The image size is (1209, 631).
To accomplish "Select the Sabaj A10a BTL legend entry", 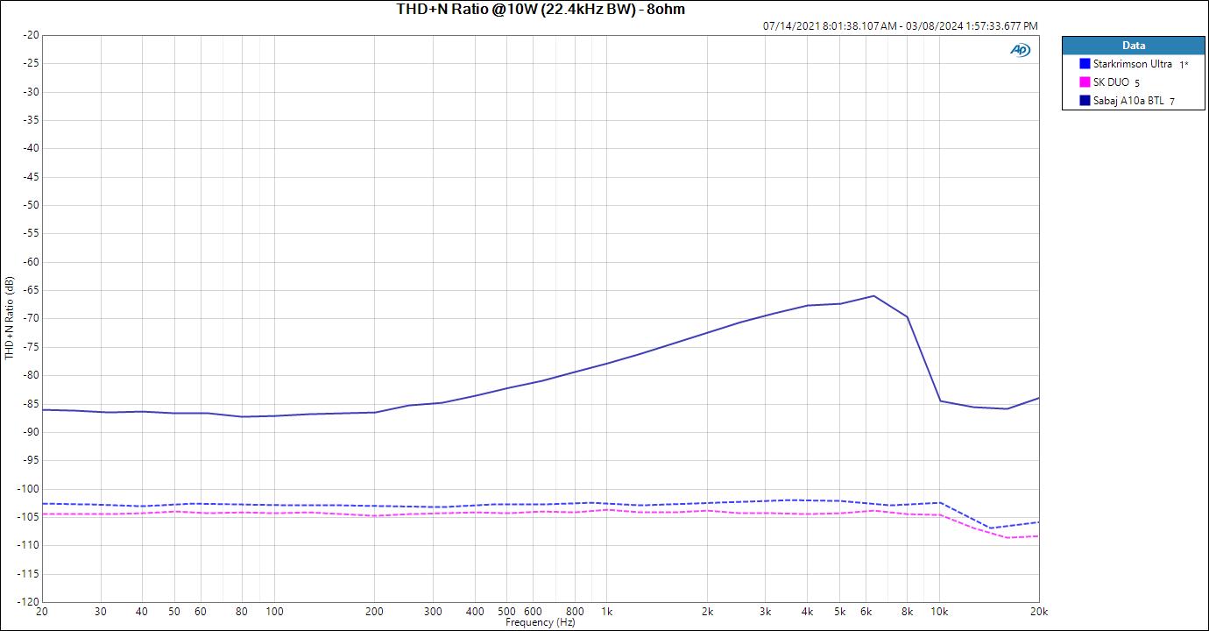I will pyautogui.click(x=1128, y=101).
